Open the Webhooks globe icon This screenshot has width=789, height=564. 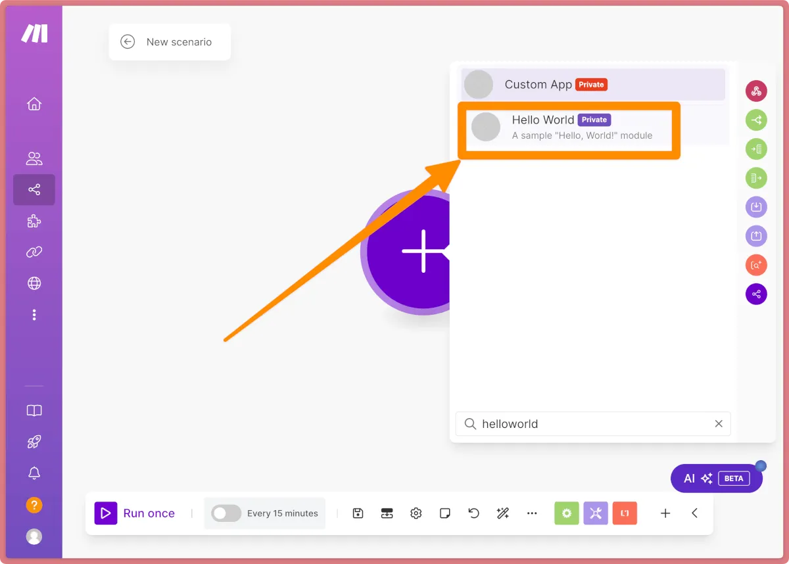tap(34, 283)
